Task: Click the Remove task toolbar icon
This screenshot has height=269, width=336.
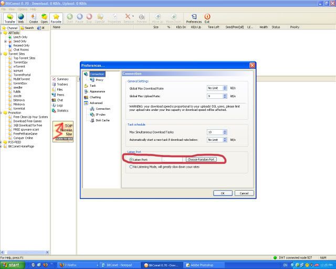Action: click(128, 18)
